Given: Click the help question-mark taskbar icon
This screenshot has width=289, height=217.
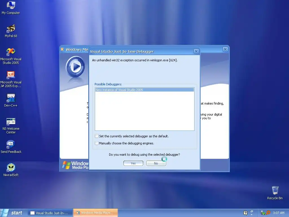Looking at the screenshot, I should pyautogui.click(x=245, y=213).
